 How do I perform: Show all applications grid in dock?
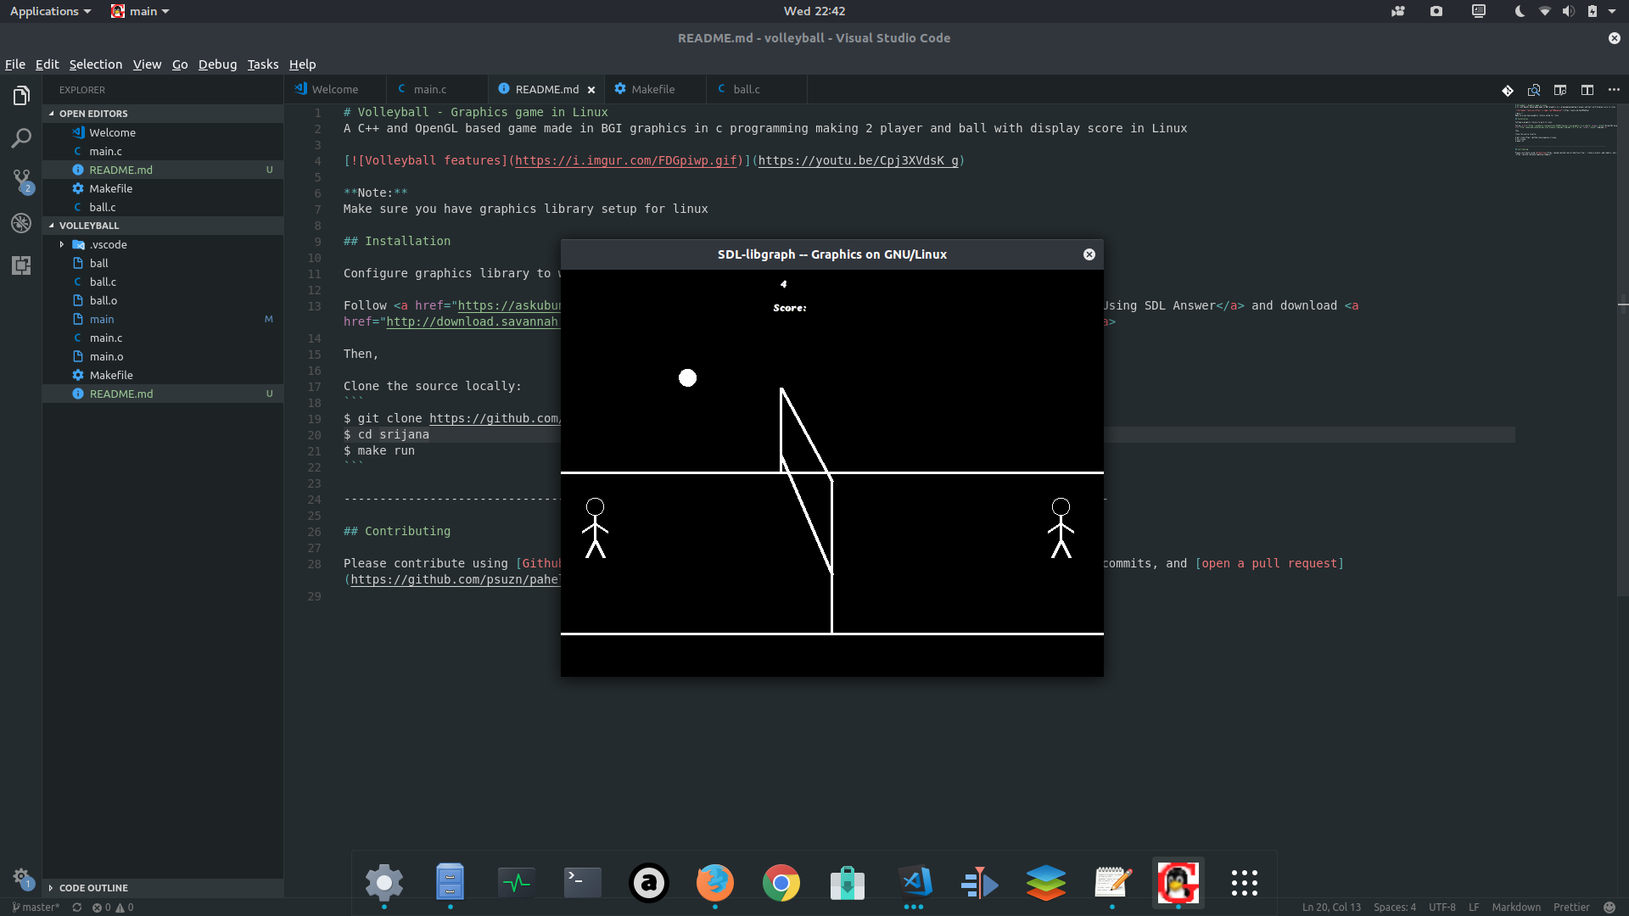coord(1245,883)
